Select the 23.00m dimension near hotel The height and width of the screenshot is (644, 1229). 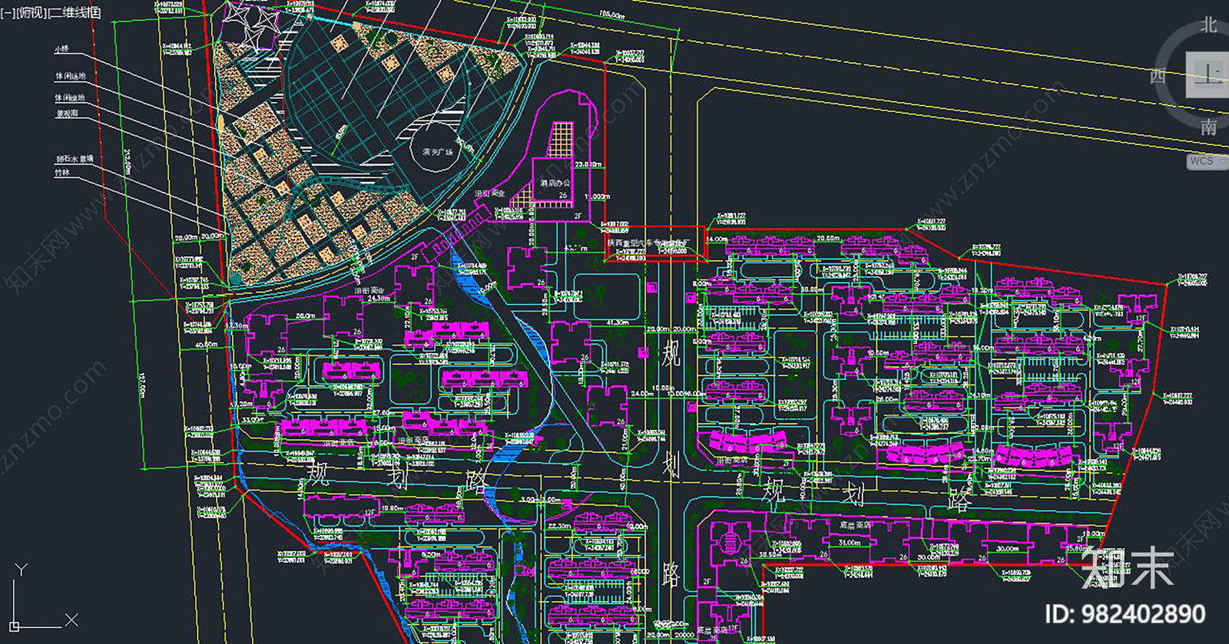click(588, 164)
